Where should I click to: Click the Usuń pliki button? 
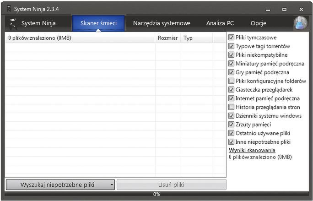pos(172,185)
